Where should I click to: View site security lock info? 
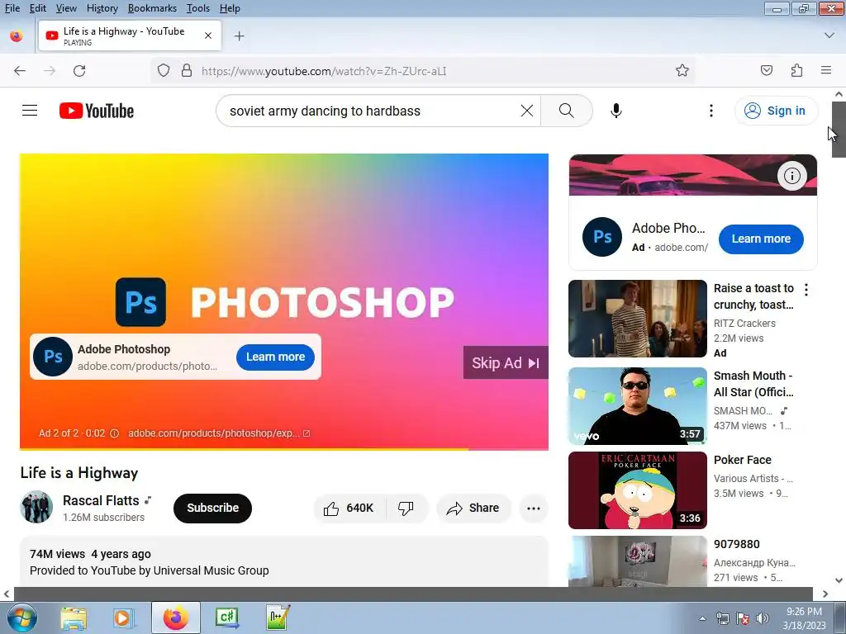pos(187,71)
